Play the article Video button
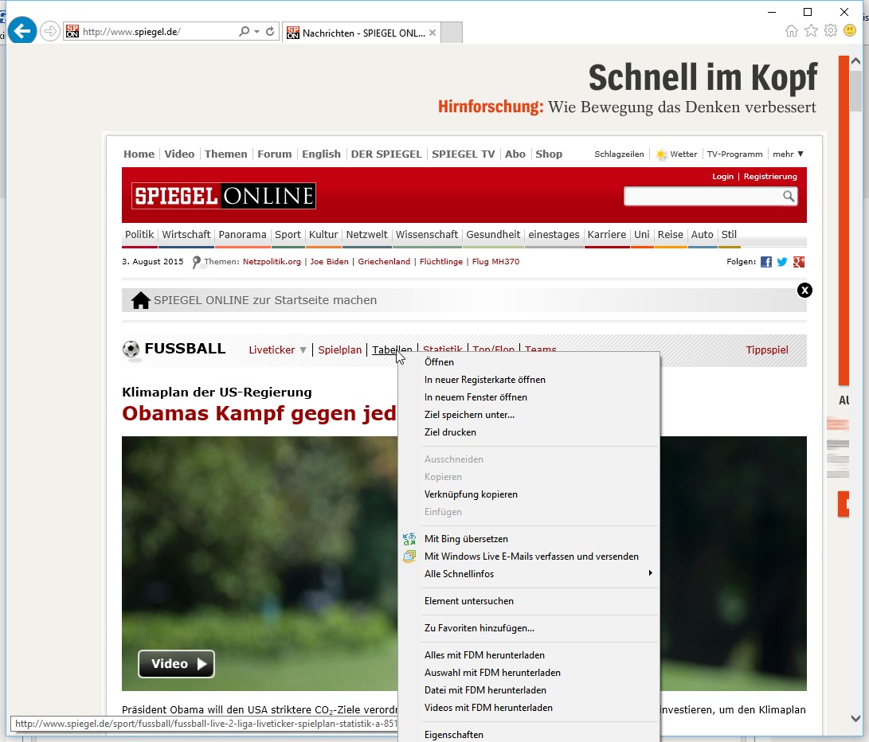 (x=176, y=664)
